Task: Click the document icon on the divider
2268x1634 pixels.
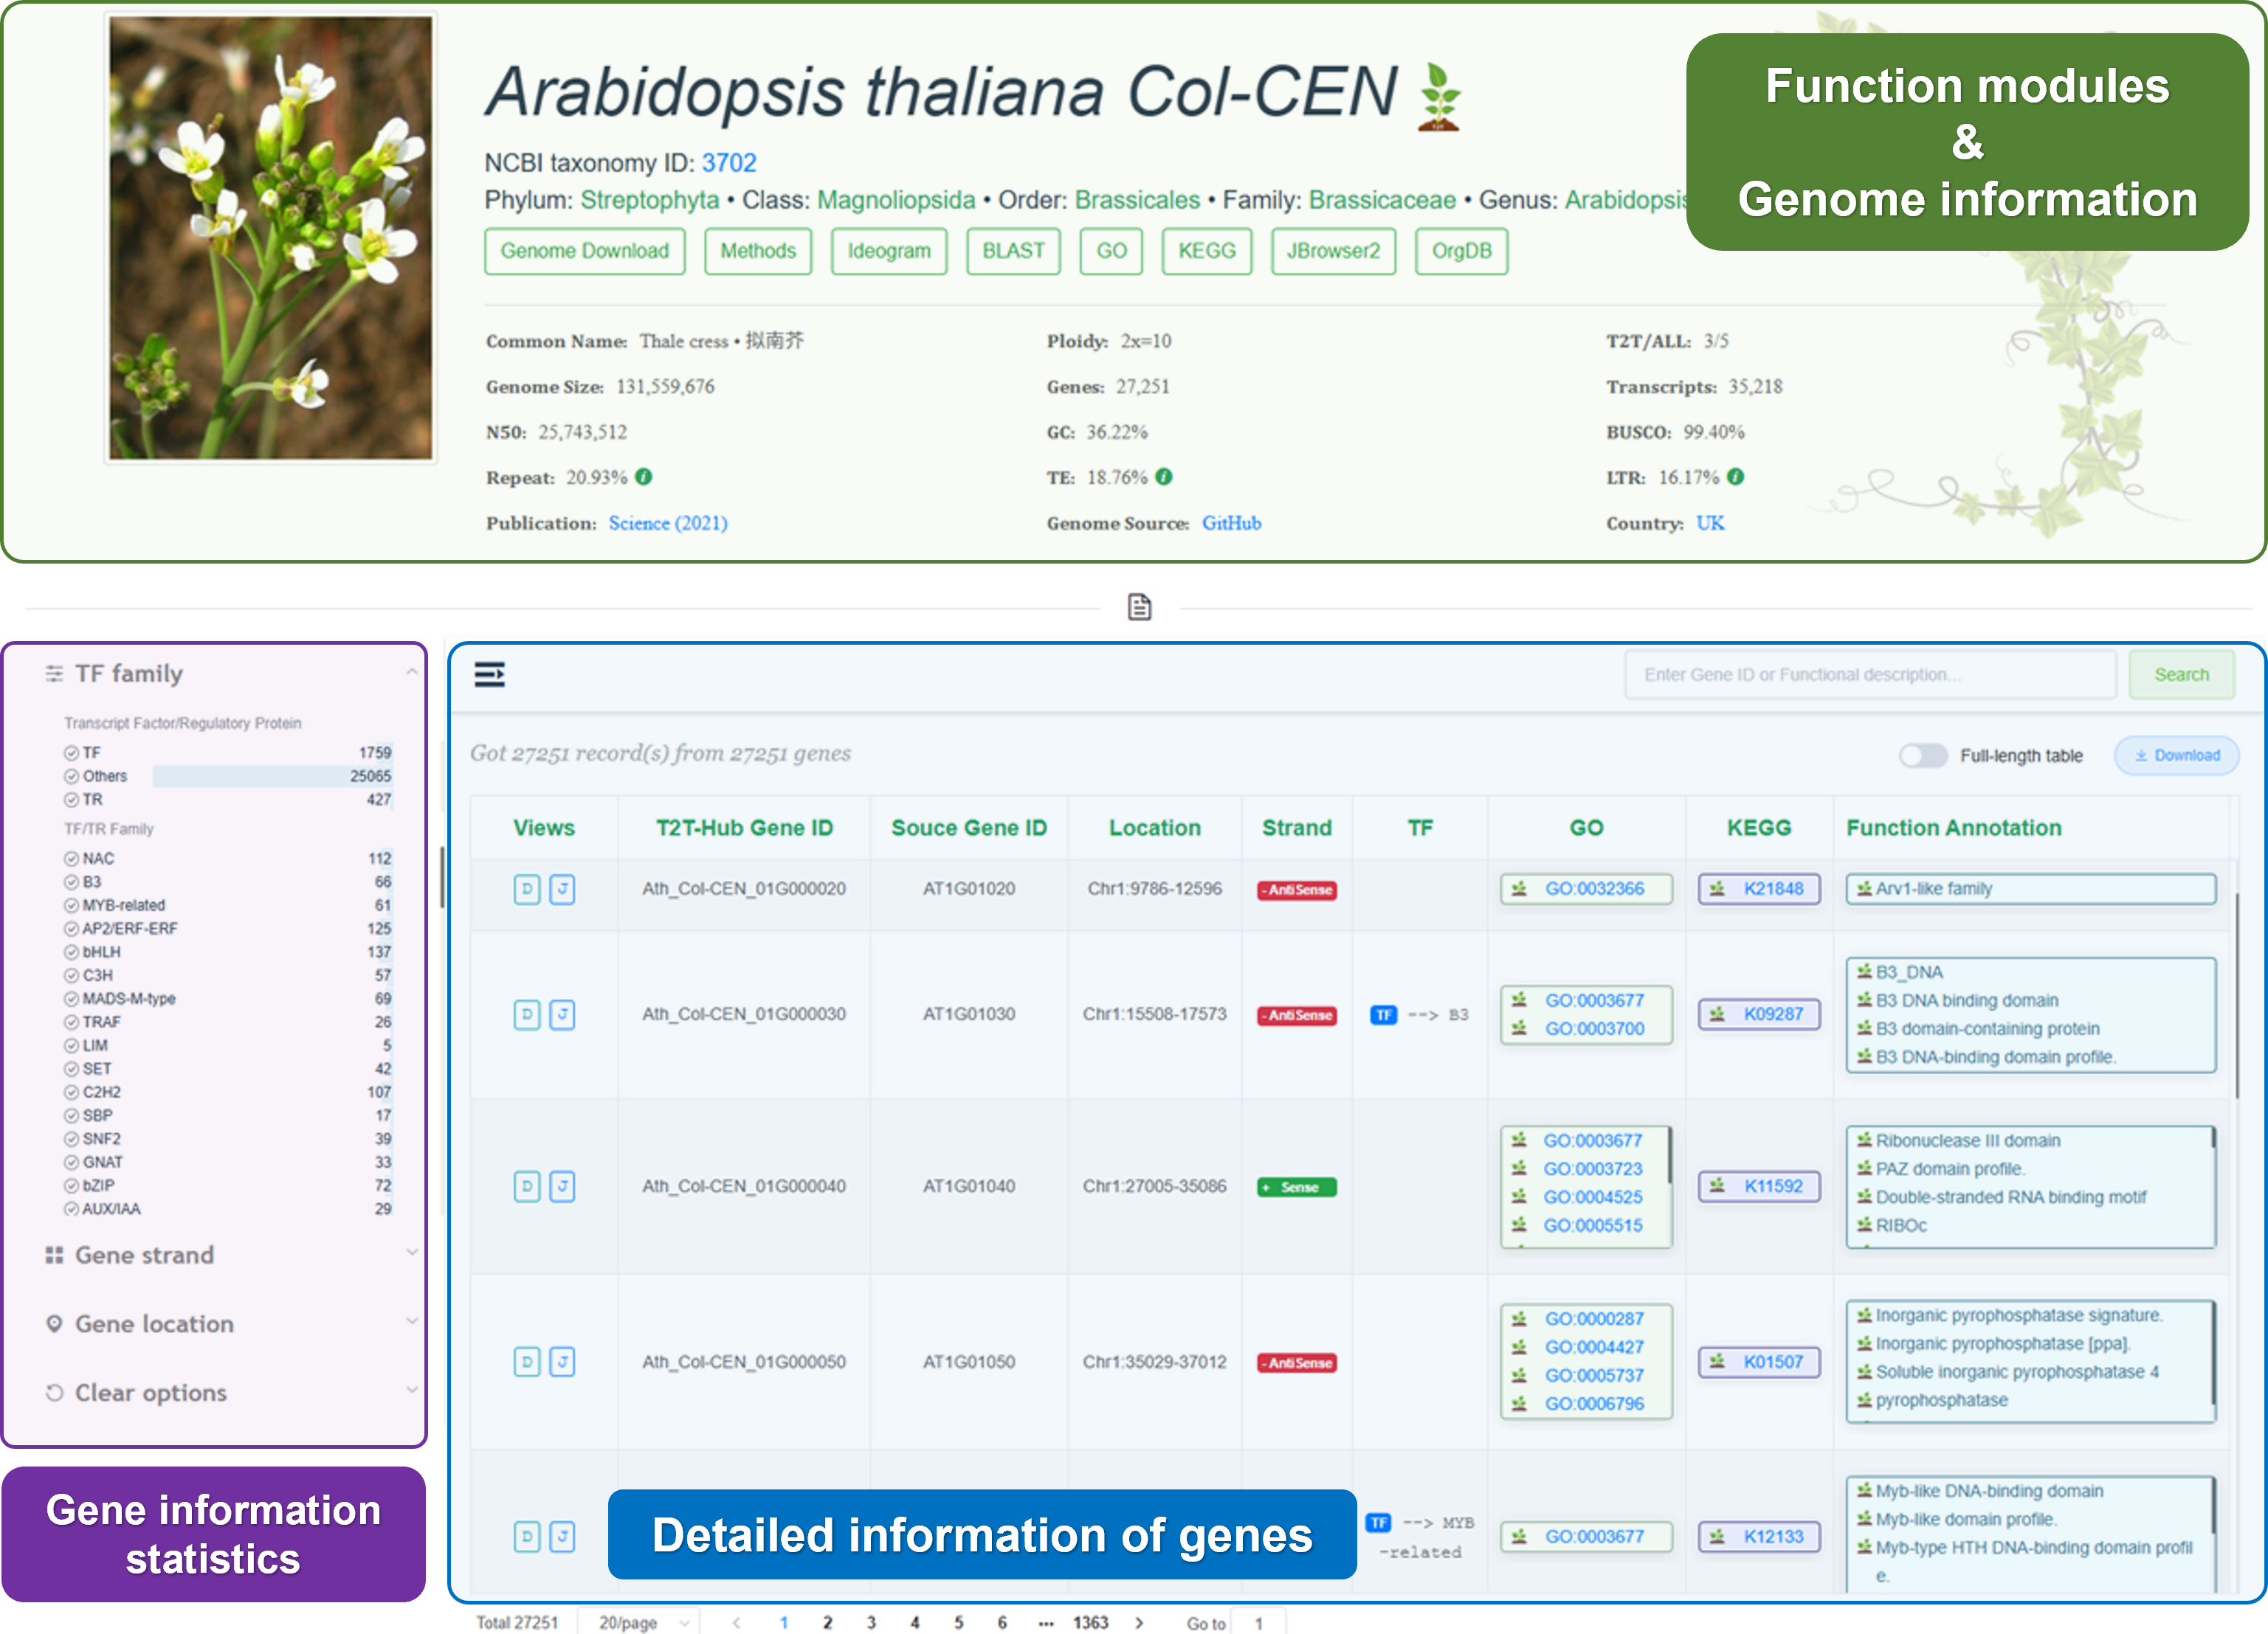Action: (x=1139, y=606)
